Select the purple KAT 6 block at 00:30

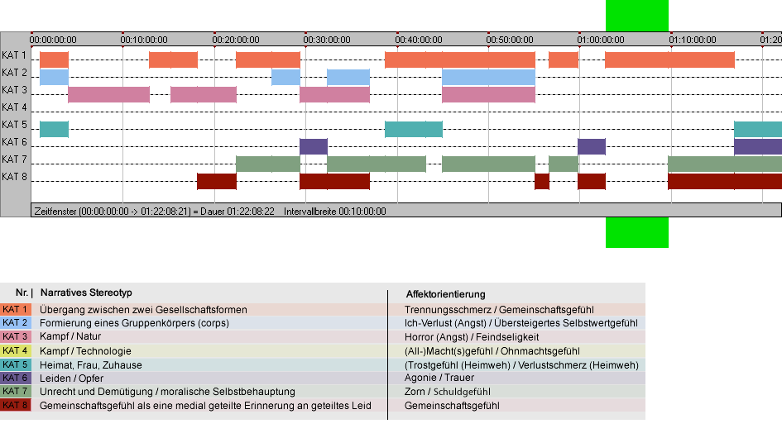(314, 146)
